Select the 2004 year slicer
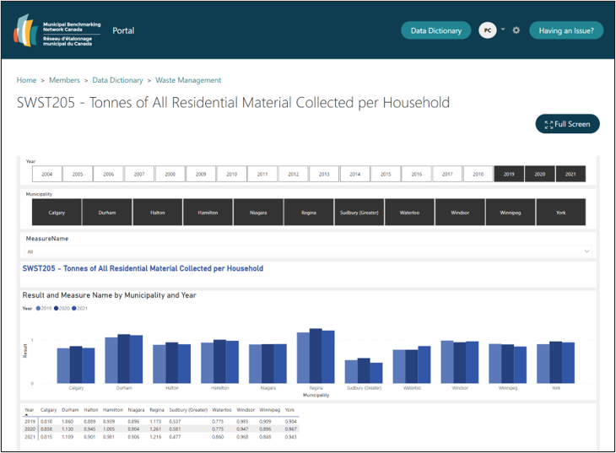 click(47, 174)
